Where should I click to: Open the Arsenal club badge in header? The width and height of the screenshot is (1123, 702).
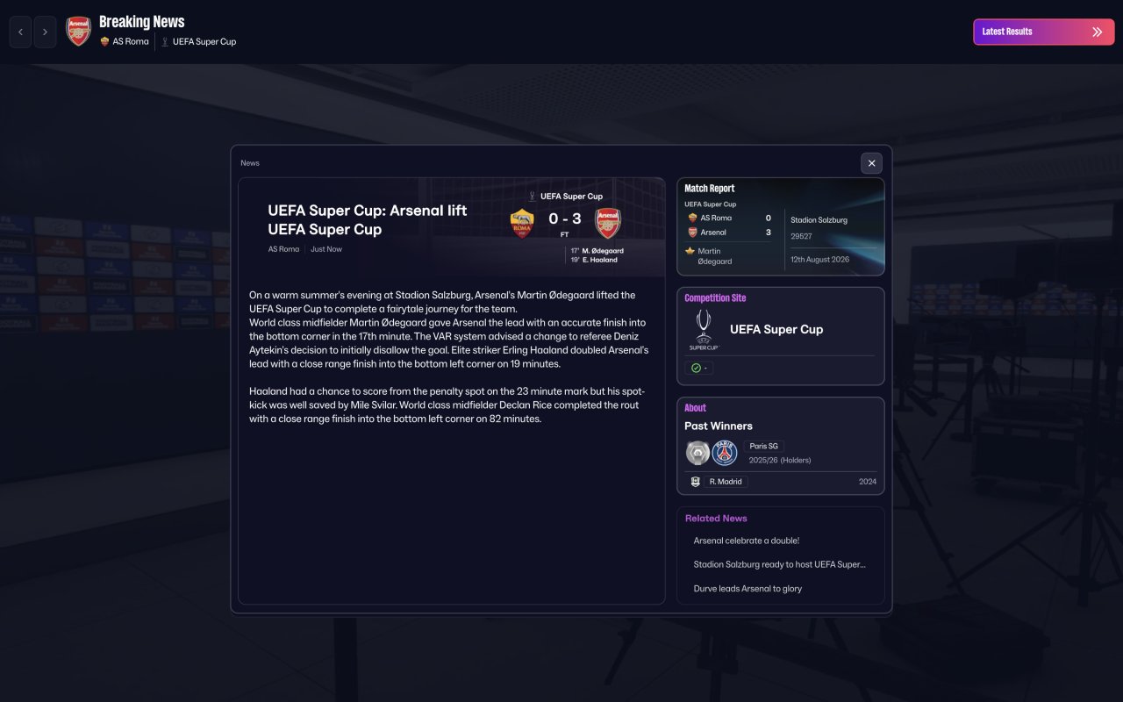[79, 32]
